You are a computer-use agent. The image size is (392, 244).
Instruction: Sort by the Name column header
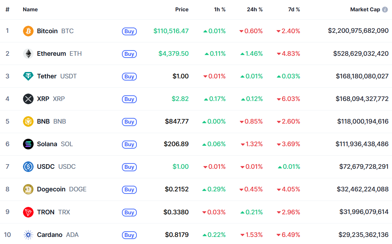[30, 10]
